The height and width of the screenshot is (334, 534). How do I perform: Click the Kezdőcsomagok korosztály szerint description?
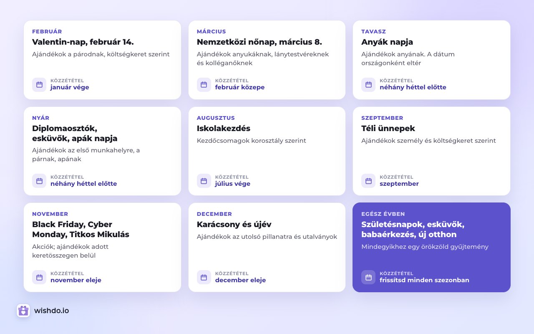[x=252, y=141]
